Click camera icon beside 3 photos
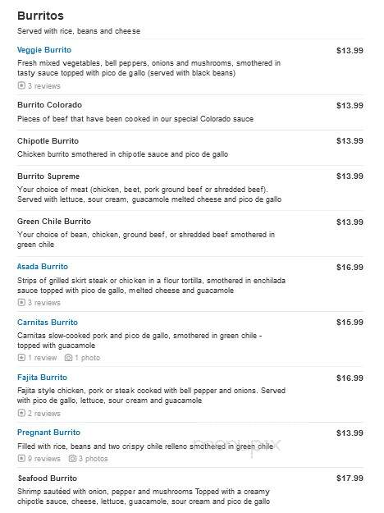 [72, 458]
